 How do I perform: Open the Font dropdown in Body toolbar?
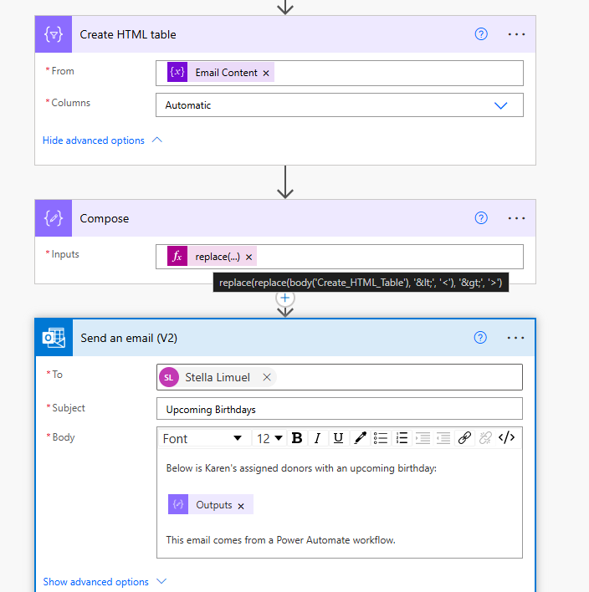pyautogui.click(x=203, y=438)
